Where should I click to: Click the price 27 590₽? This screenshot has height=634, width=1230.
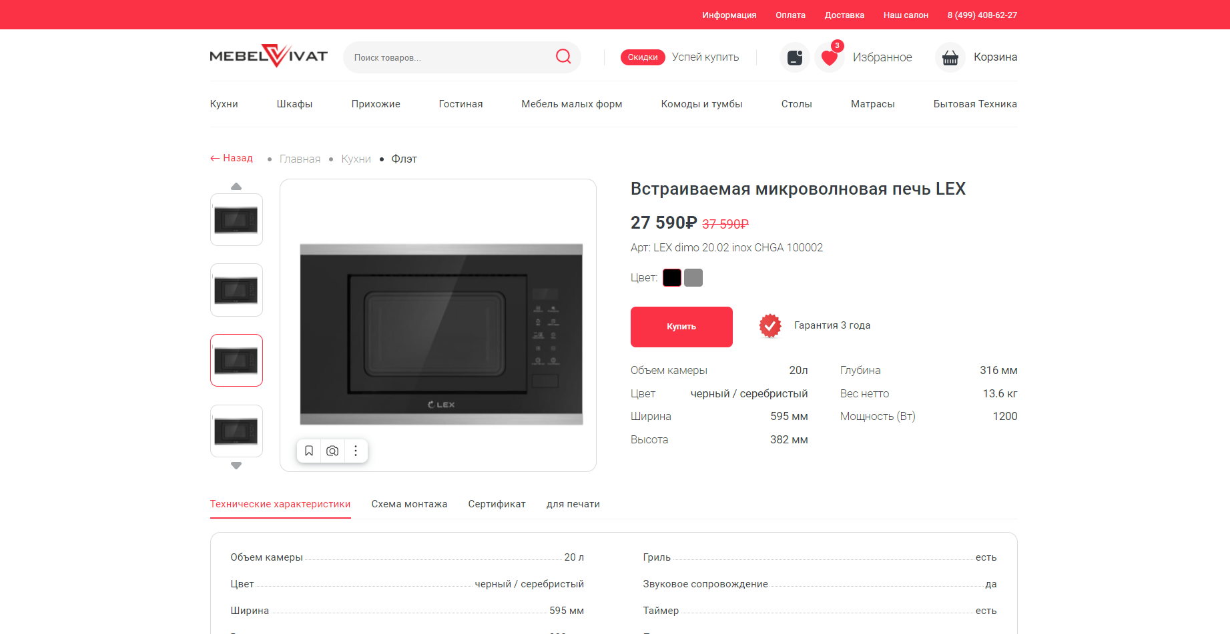click(663, 223)
